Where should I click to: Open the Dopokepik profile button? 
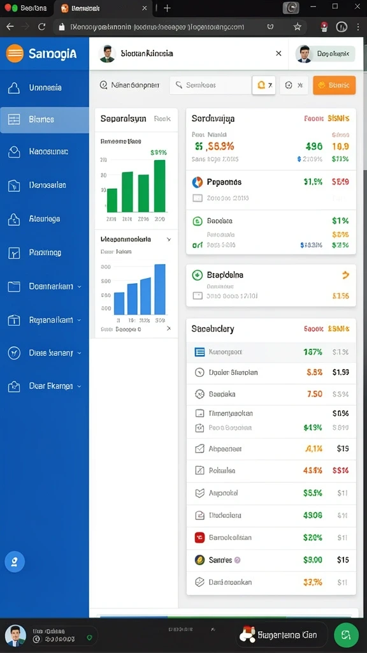point(326,54)
